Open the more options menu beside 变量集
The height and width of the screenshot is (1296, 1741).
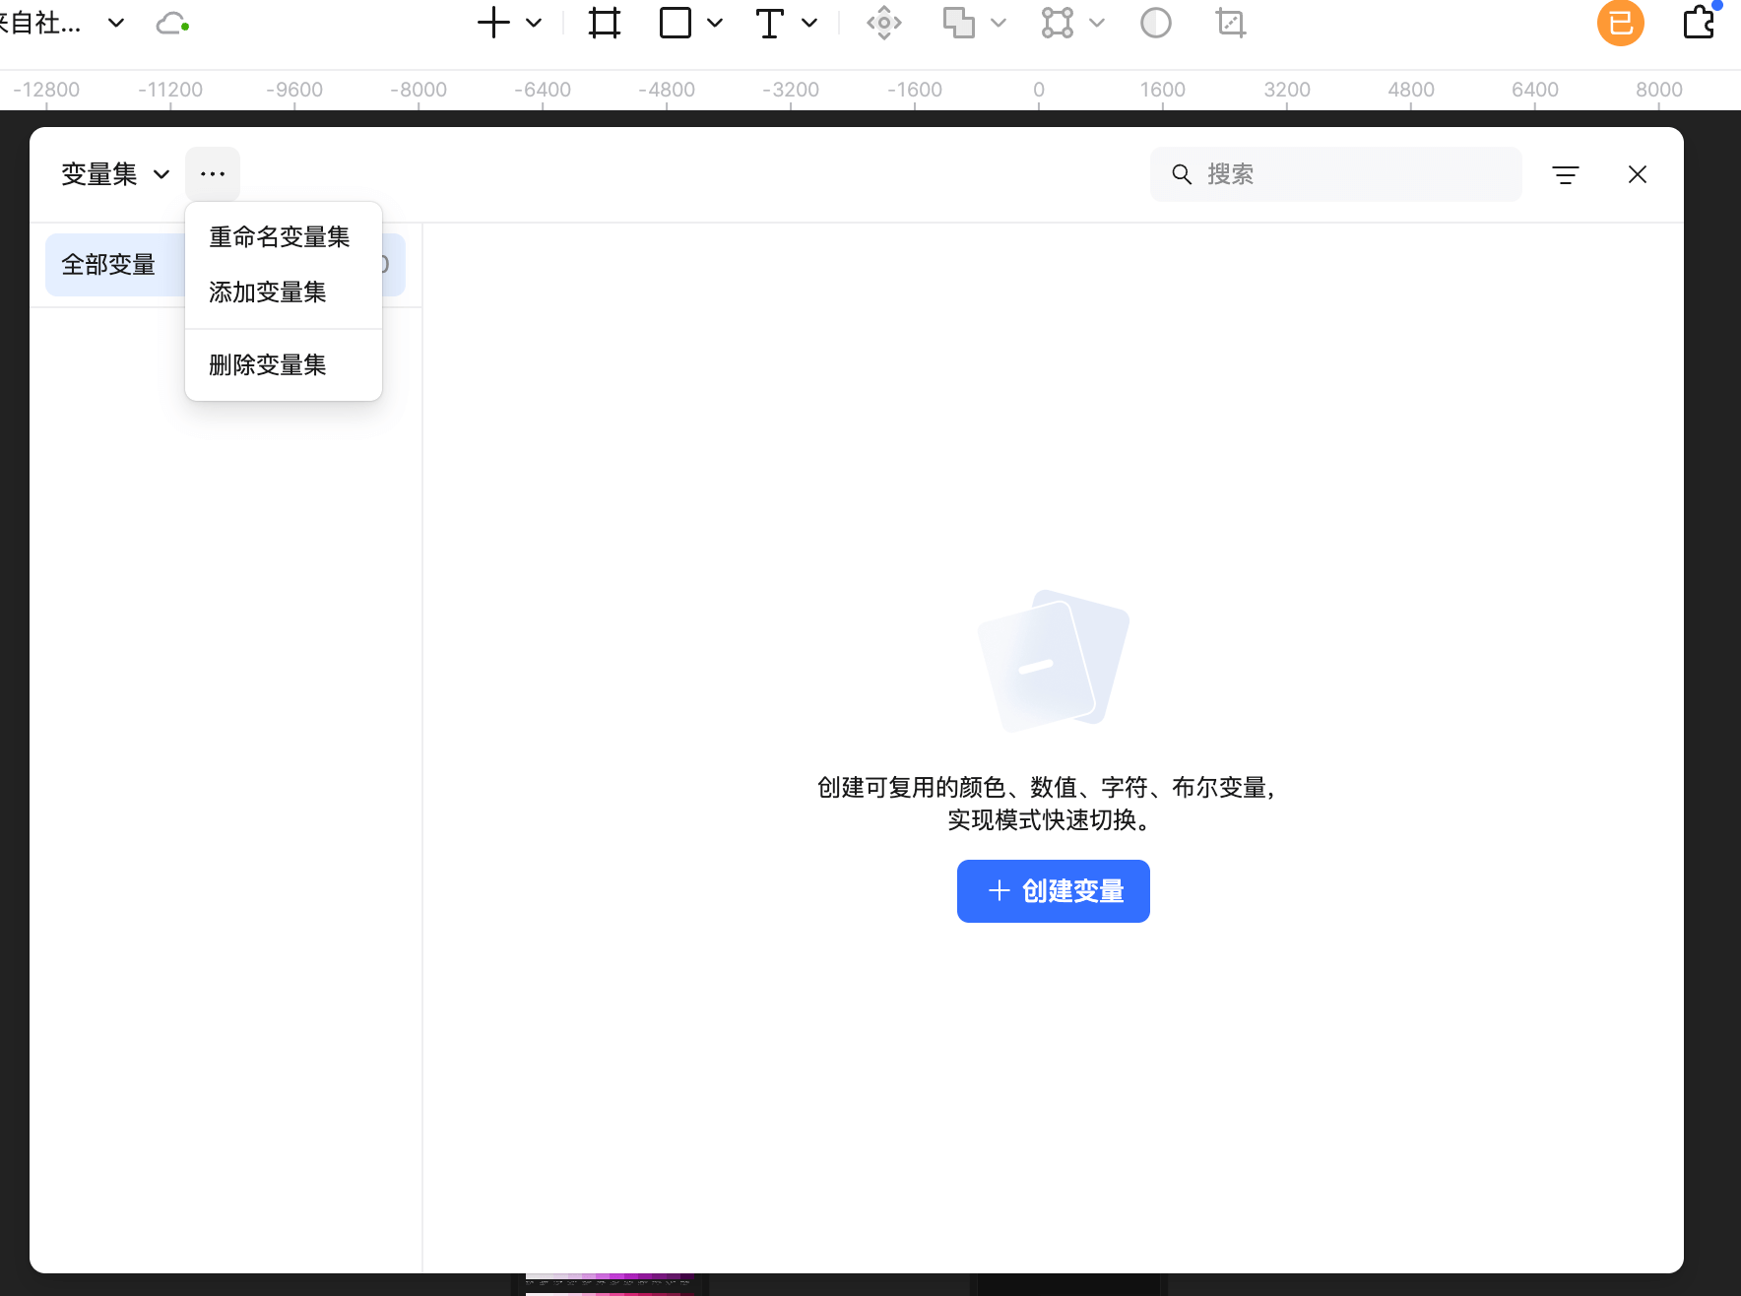(x=212, y=173)
